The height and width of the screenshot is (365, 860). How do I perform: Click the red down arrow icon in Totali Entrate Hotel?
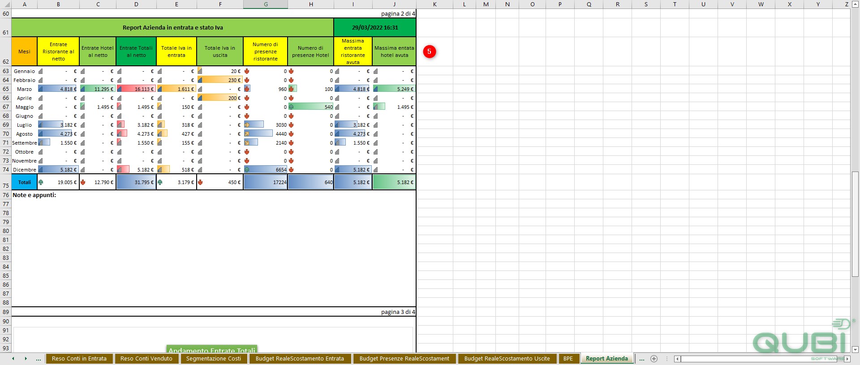point(83,182)
